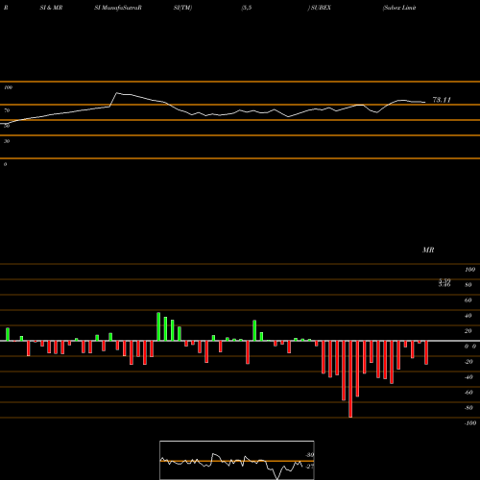Click the MR scale label 40
This screenshot has width=480, height=480.
point(468,316)
